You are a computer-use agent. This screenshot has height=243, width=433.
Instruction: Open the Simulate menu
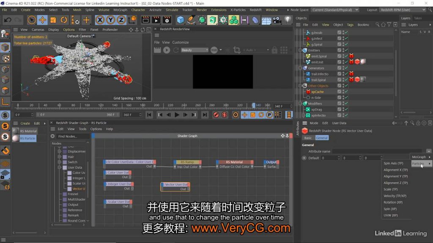tap(172, 10)
